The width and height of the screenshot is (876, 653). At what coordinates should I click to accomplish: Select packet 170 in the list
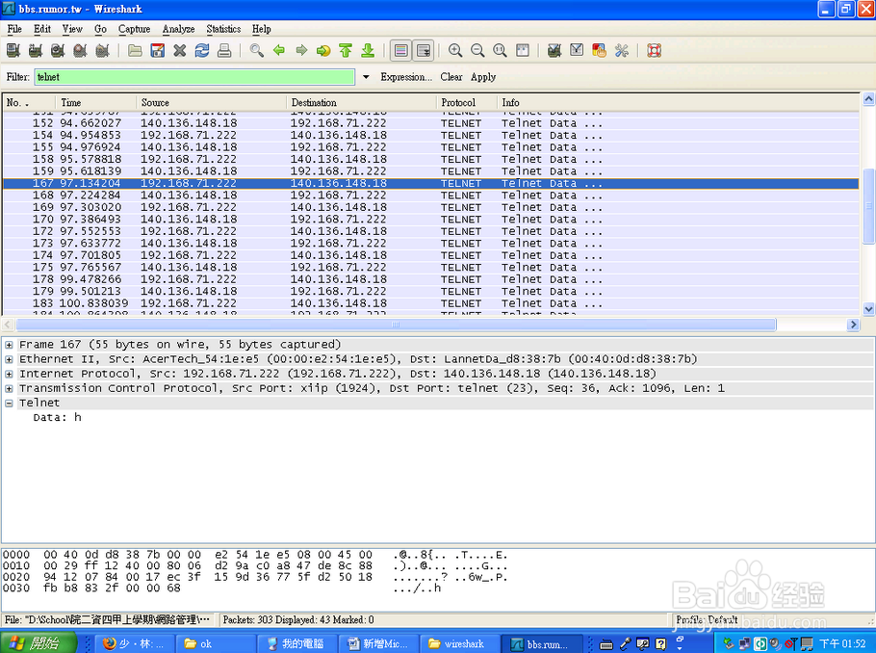(430, 220)
